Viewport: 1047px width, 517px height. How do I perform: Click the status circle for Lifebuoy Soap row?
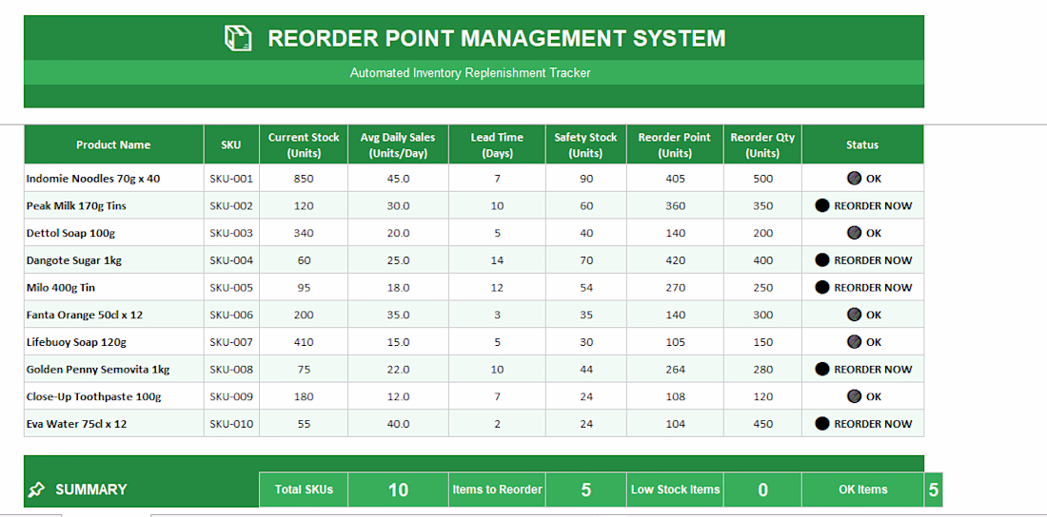click(854, 341)
